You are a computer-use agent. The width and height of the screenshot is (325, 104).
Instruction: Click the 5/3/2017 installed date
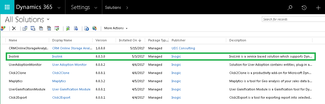pyautogui.click(x=138, y=56)
